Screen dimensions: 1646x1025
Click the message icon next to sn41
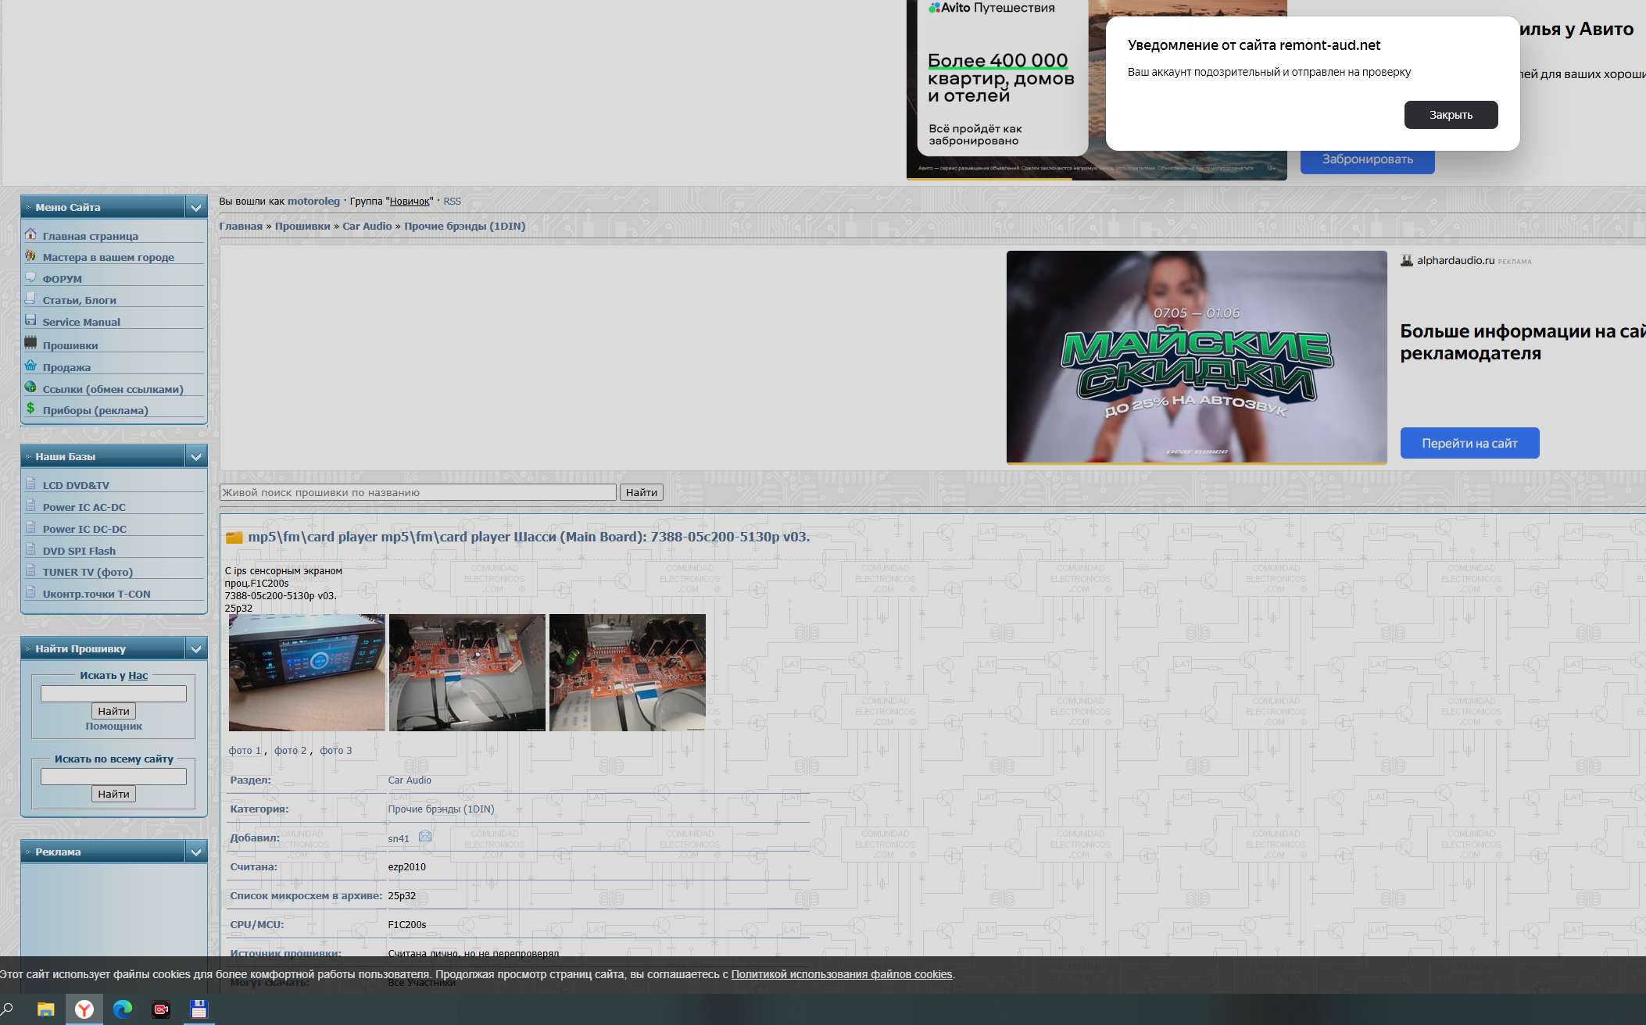(x=424, y=836)
